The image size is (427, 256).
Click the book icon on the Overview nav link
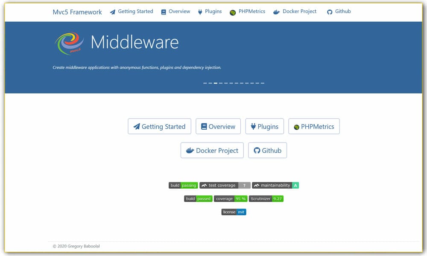pyautogui.click(x=163, y=12)
